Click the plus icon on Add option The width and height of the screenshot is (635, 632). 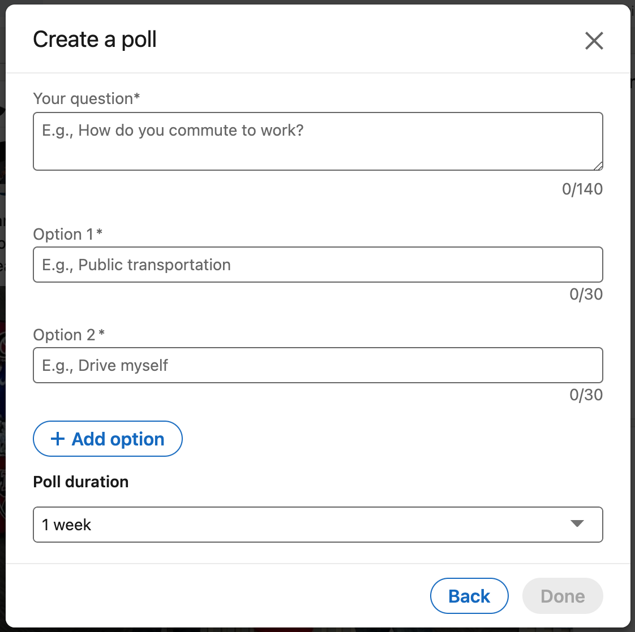[58, 439]
